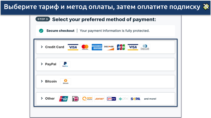Click the American Express card icon

pyautogui.click(x=97, y=47)
